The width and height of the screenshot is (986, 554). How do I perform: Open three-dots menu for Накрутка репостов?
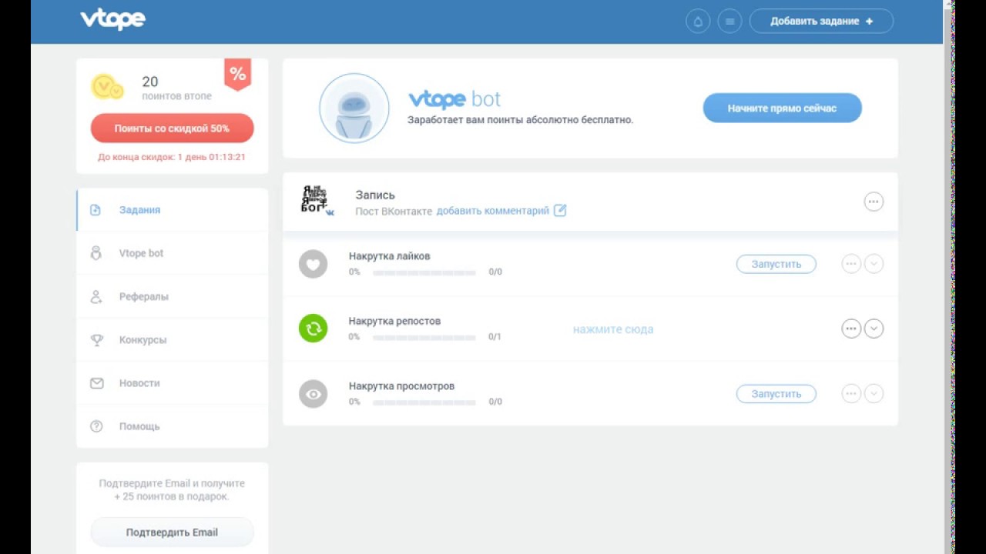click(851, 329)
